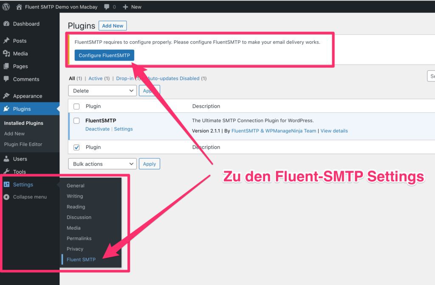The image size is (435, 285).
Task: Click Configure FluentSMTP button
Action: click(105, 55)
